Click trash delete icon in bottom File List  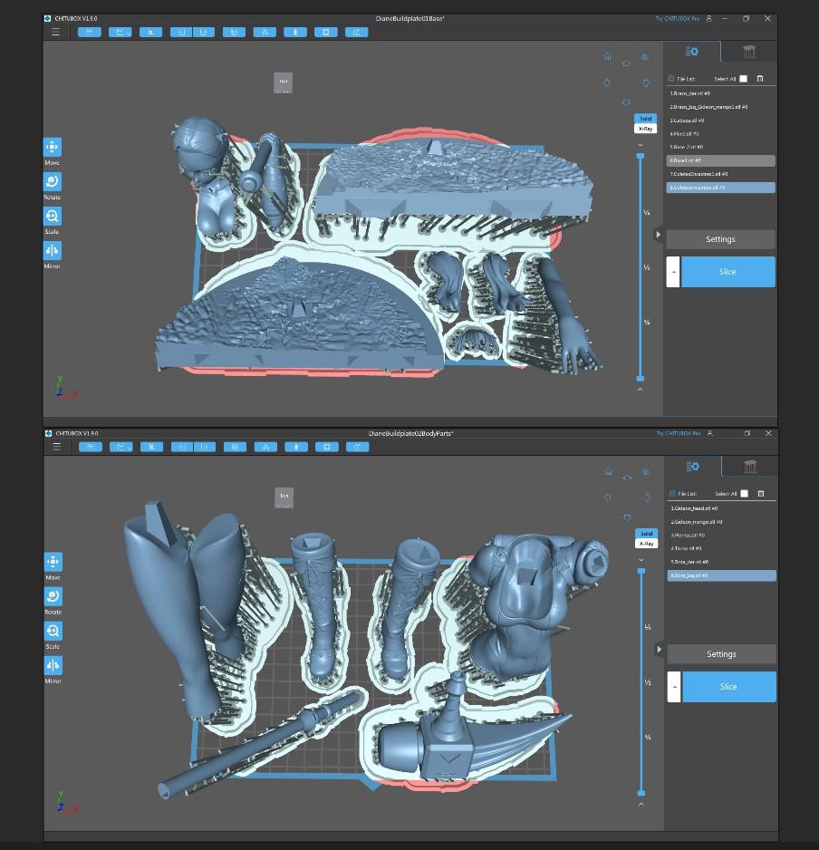[761, 493]
